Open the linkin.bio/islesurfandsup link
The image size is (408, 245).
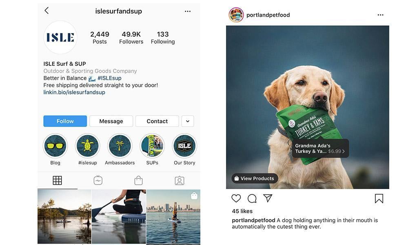74,92
